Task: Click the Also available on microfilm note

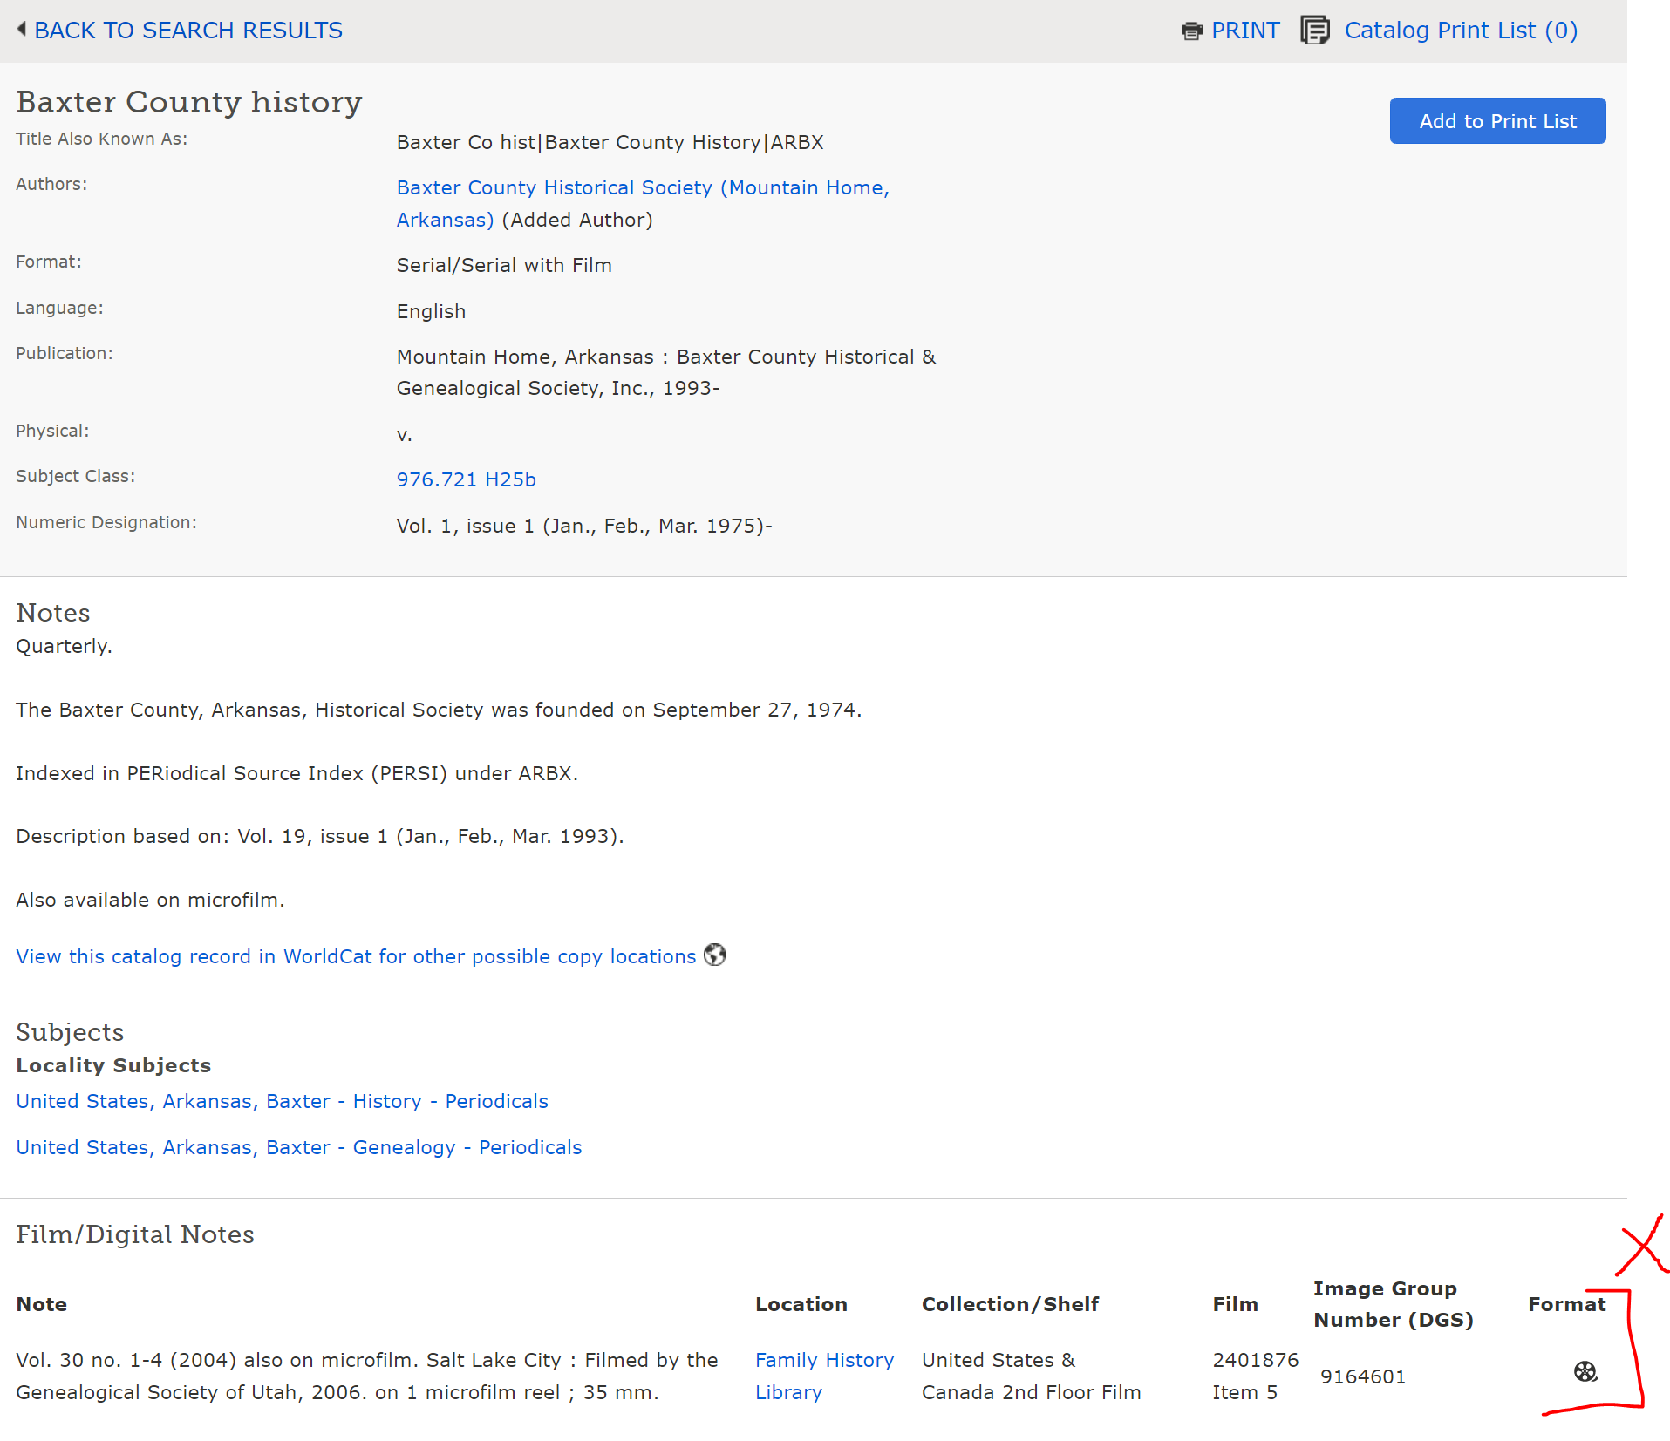Action: pyautogui.click(x=150, y=900)
